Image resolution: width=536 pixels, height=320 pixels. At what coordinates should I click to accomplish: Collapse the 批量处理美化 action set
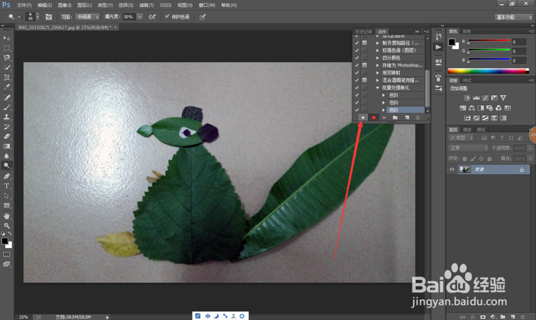click(x=377, y=88)
